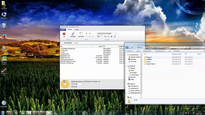
Task: Open the BurnAware Free desktop shortcut
Action: pos(4,72)
